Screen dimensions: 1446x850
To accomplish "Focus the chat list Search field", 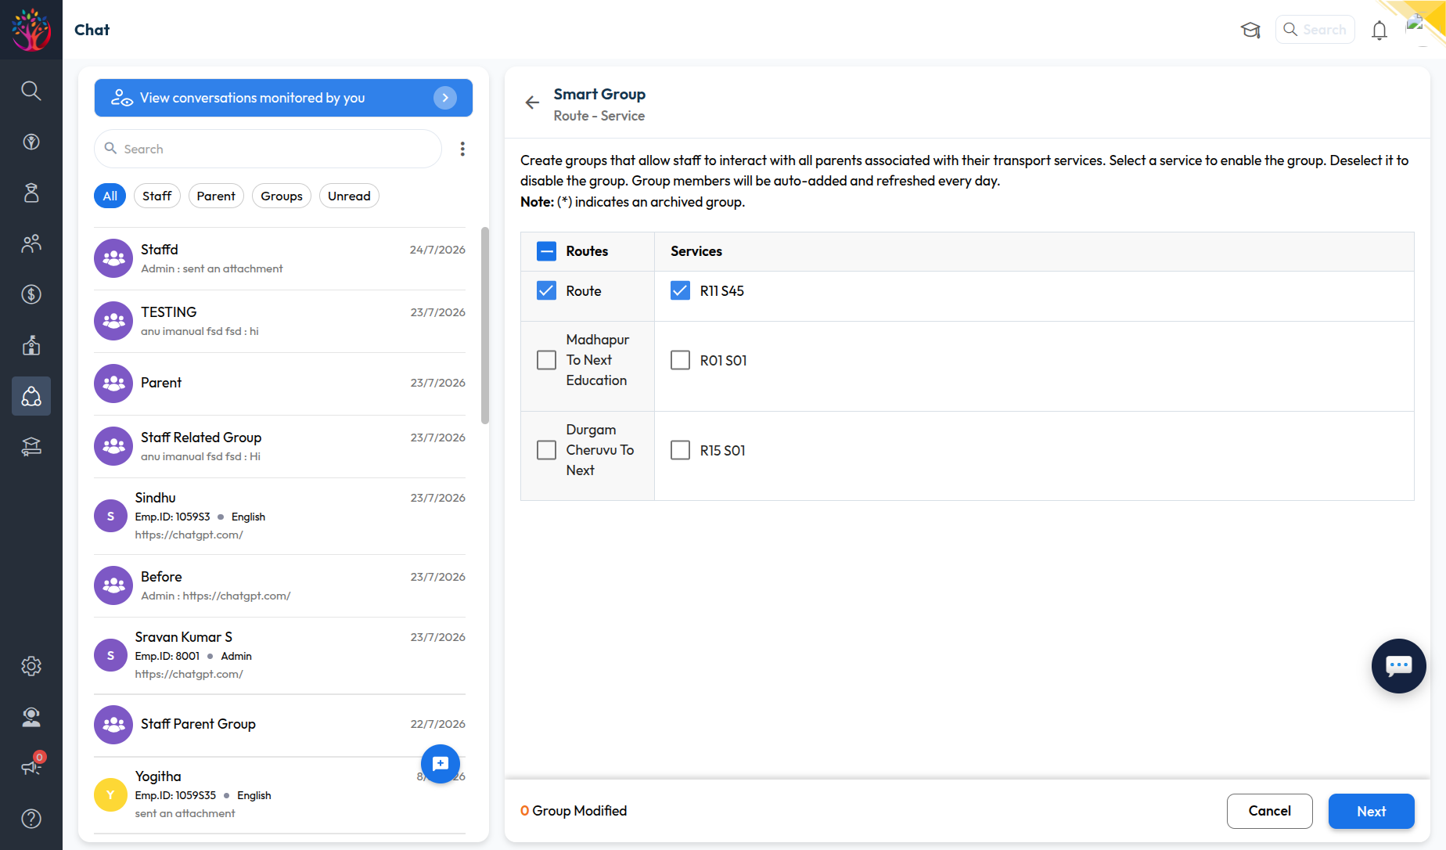I will (268, 149).
